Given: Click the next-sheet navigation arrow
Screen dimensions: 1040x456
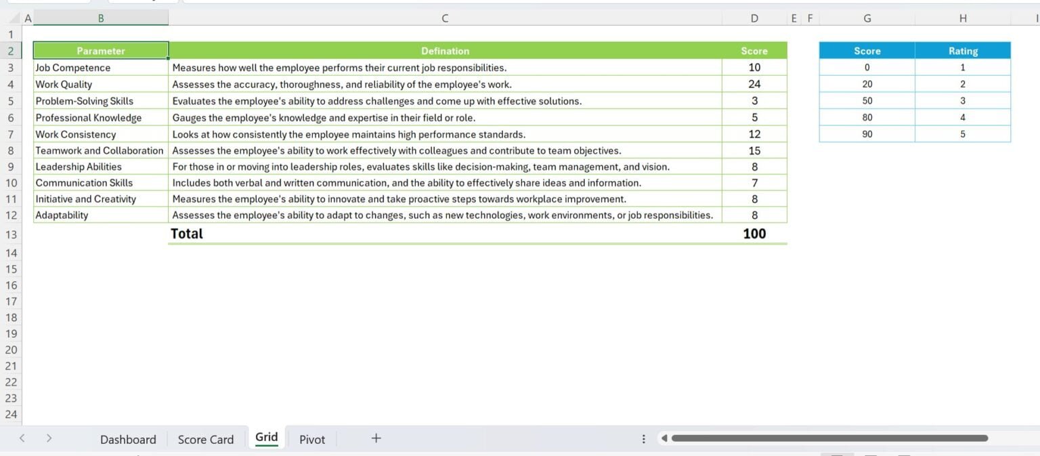Looking at the screenshot, I should pos(48,439).
